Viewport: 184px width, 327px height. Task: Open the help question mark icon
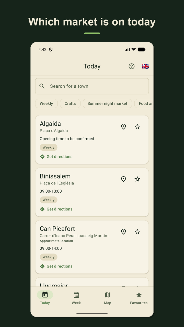131,66
